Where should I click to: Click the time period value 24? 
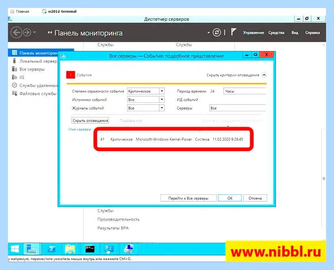pos(212,91)
